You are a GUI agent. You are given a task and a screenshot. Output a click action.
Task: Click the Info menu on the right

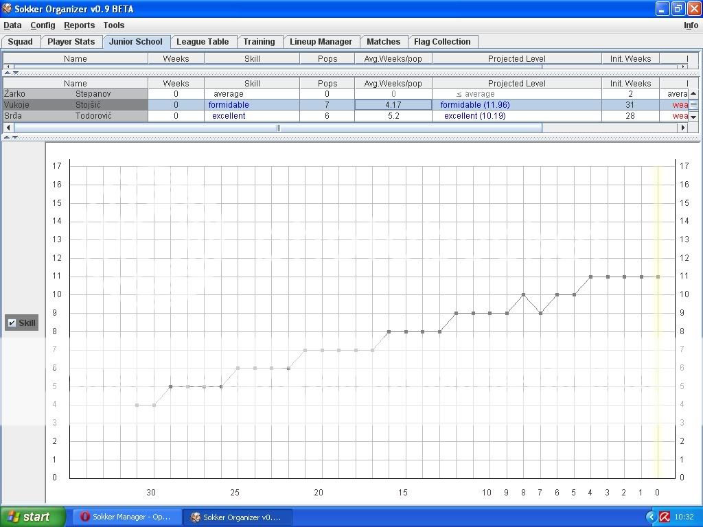coord(691,25)
